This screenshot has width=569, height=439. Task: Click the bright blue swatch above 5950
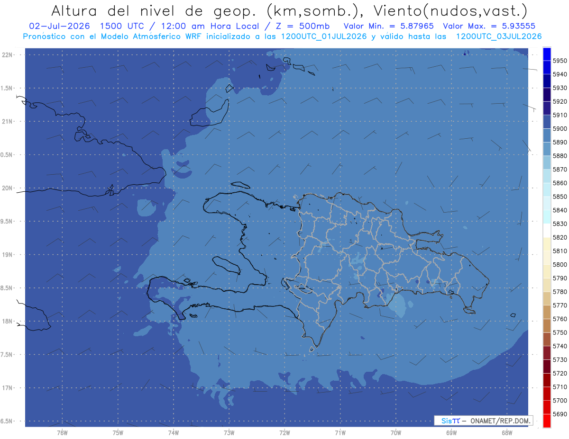547,54
